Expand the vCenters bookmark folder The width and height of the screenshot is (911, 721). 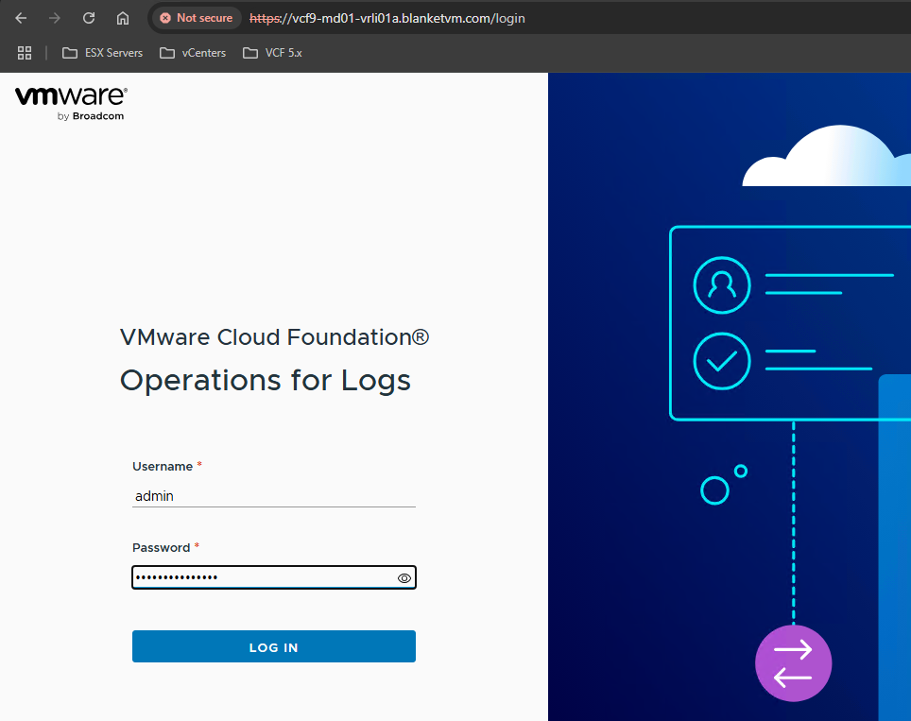(194, 53)
